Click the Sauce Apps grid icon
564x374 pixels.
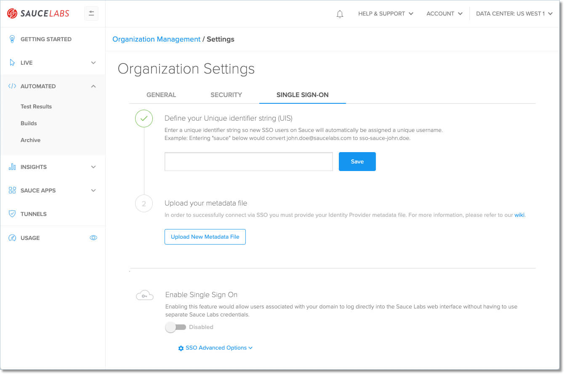tap(12, 190)
